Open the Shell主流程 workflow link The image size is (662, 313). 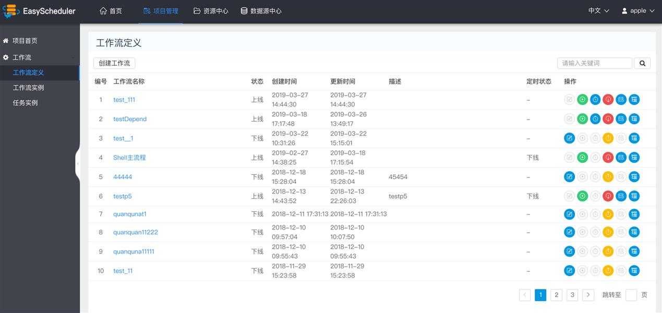pyautogui.click(x=129, y=158)
